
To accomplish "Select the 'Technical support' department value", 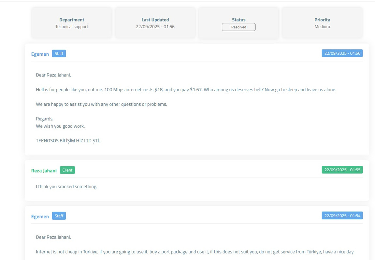I will click(72, 26).
